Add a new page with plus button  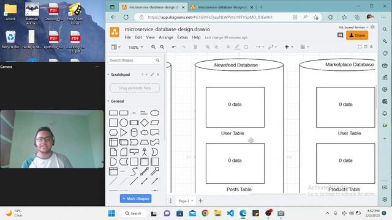[x=200, y=201]
